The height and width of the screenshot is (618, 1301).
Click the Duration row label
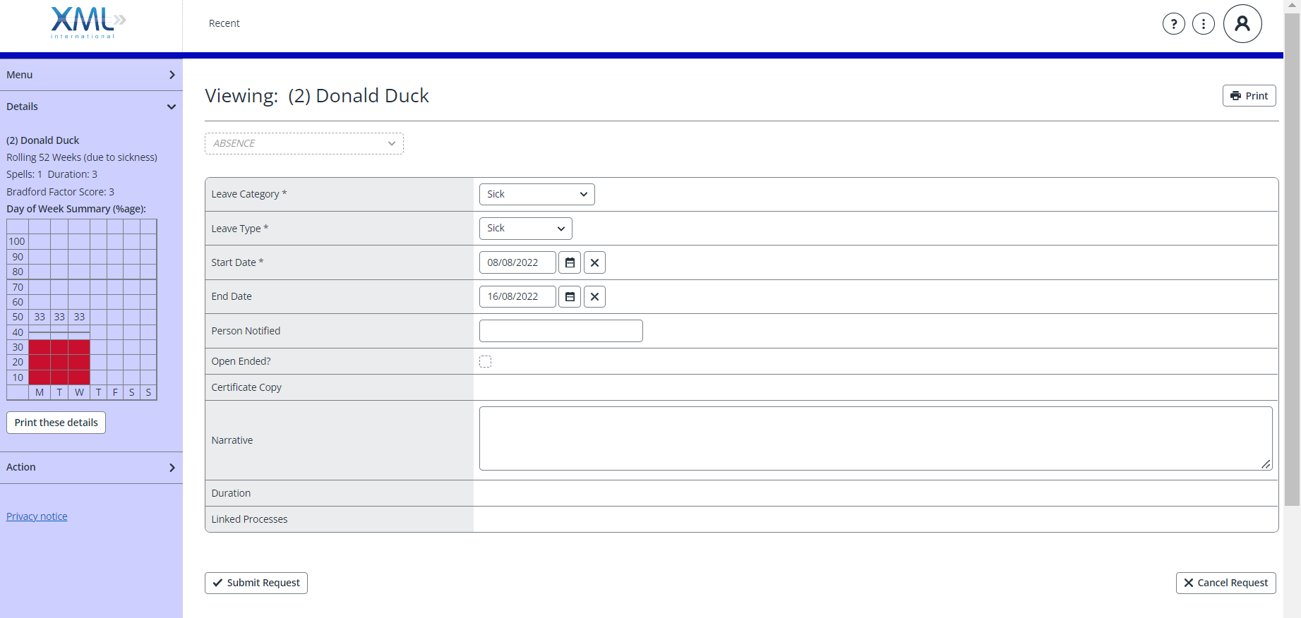coord(231,493)
